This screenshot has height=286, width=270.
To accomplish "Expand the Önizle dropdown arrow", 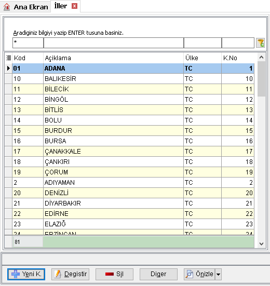I will click(x=219, y=274).
